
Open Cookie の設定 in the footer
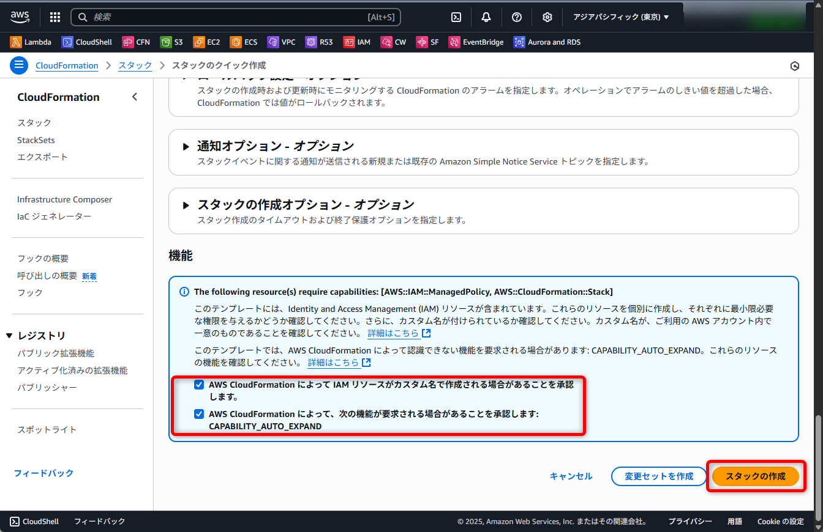(780, 522)
